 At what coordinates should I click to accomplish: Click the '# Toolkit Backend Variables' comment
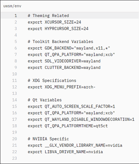[x=61, y=42]
